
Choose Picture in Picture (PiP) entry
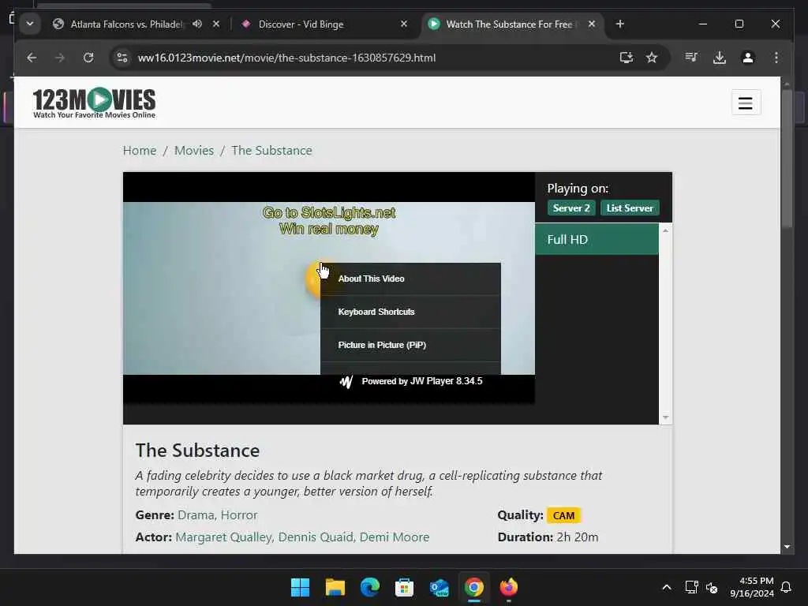tap(410, 345)
